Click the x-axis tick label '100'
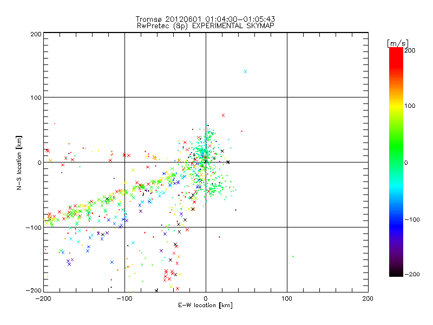Viewport: 433px width, 325px height. [x=287, y=298]
